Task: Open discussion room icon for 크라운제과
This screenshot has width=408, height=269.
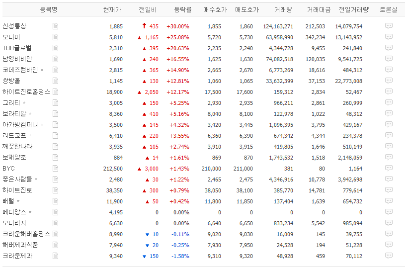Action: 389,256
